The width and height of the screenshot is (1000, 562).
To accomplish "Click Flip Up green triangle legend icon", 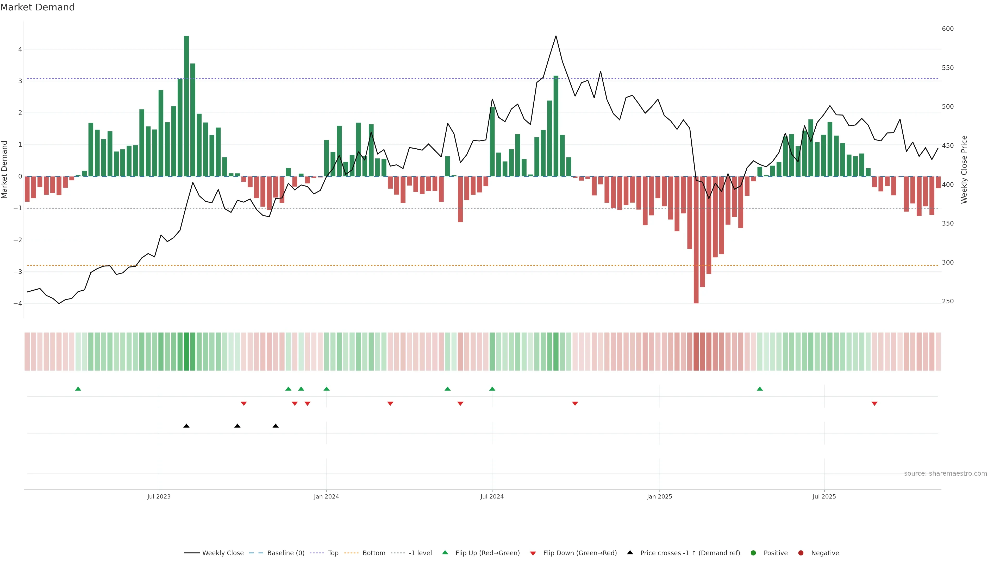I will (445, 552).
